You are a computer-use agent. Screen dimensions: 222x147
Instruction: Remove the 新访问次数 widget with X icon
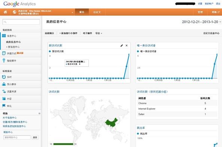point(127,46)
